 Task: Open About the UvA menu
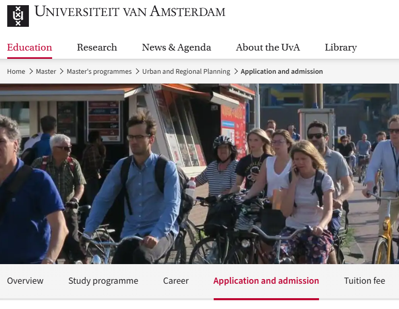coord(268,47)
